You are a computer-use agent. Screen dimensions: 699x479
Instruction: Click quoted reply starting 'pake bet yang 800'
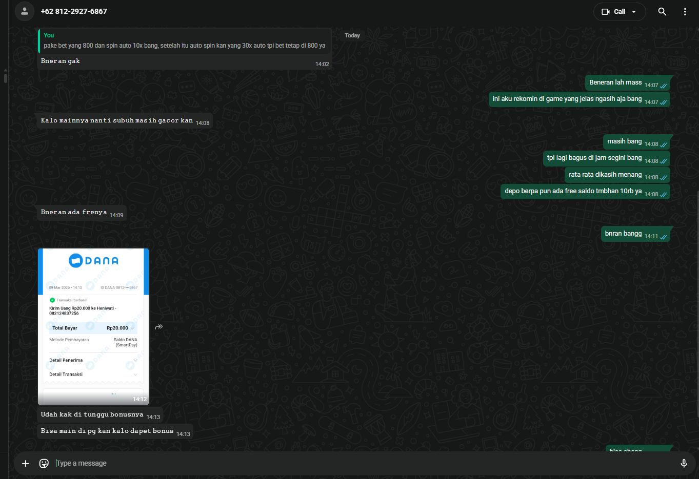[185, 41]
